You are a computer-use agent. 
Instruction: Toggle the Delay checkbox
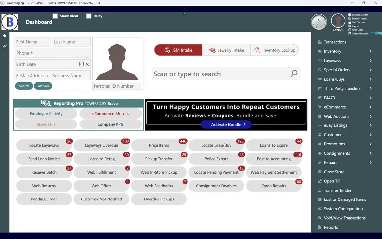tap(89, 16)
